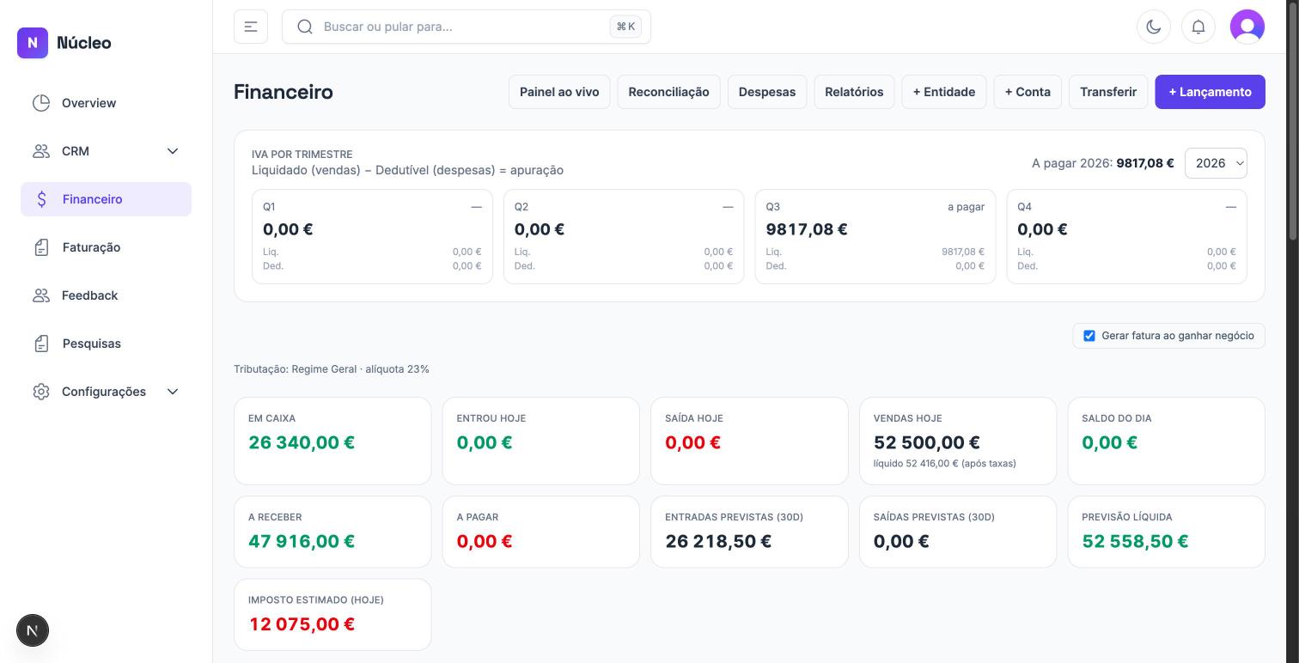The height and width of the screenshot is (663, 1299).
Task: Click the VENDAS HOJE card
Action: tap(958, 441)
